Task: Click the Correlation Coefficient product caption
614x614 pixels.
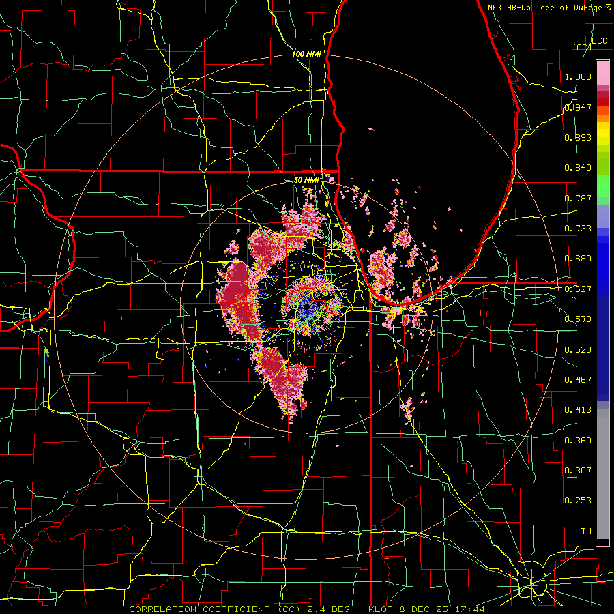Action: (x=306, y=609)
